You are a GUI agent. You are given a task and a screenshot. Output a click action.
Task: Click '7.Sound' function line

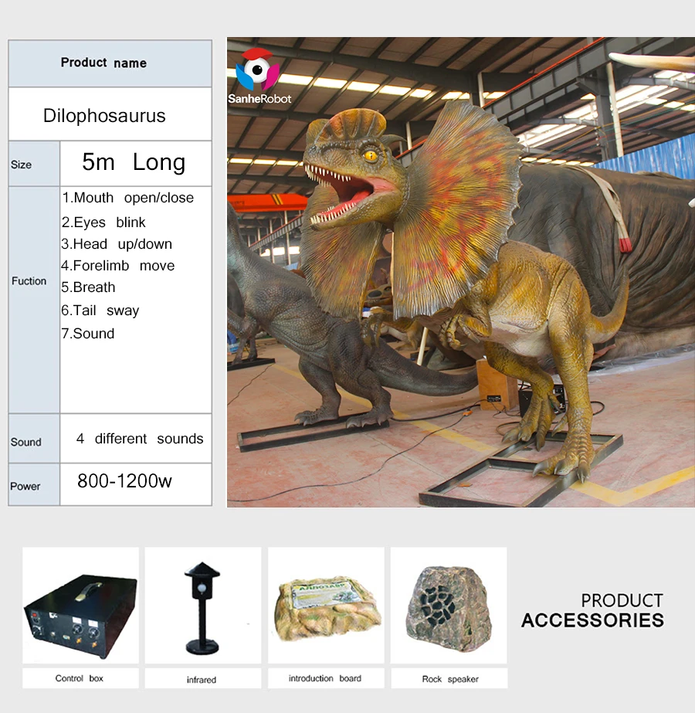pos(88,334)
